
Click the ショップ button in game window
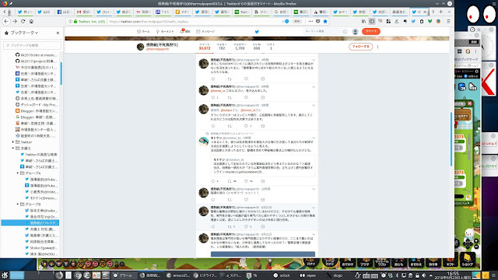(467, 261)
